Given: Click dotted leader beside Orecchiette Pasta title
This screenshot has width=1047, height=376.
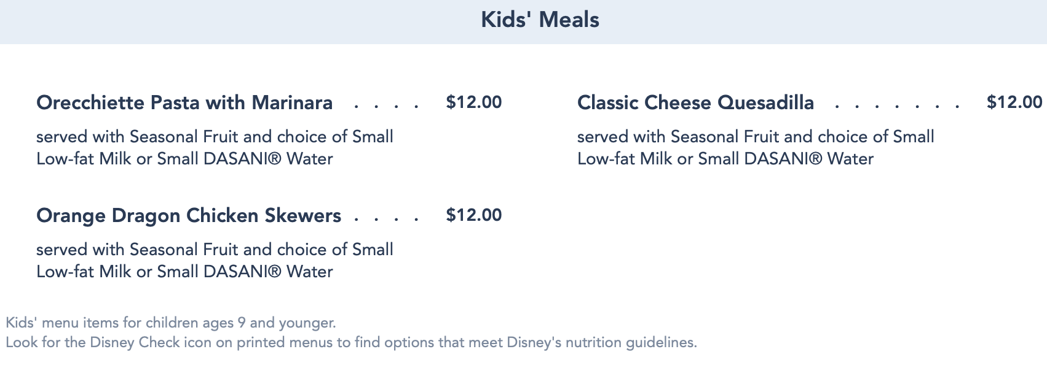Looking at the screenshot, I should coord(387,106).
